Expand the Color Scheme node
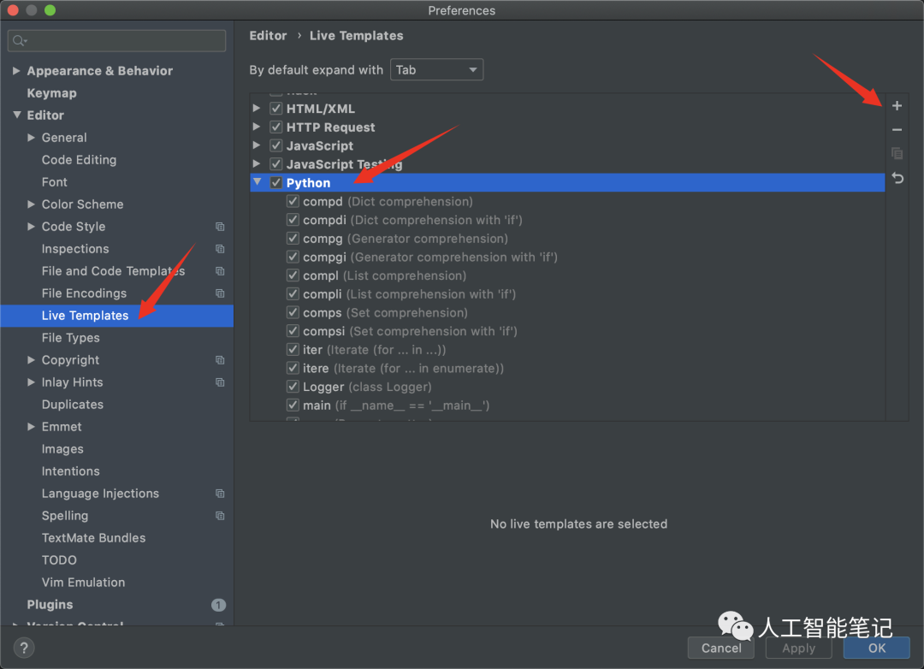924x669 pixels. click(x=32, y=204)
